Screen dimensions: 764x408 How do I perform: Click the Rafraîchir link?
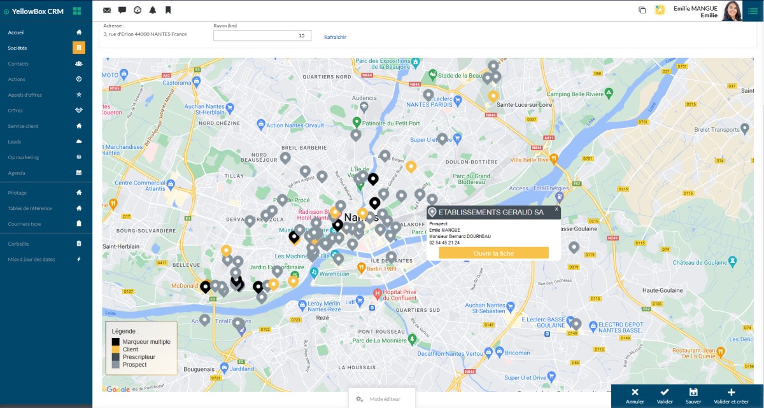point(335,37)
